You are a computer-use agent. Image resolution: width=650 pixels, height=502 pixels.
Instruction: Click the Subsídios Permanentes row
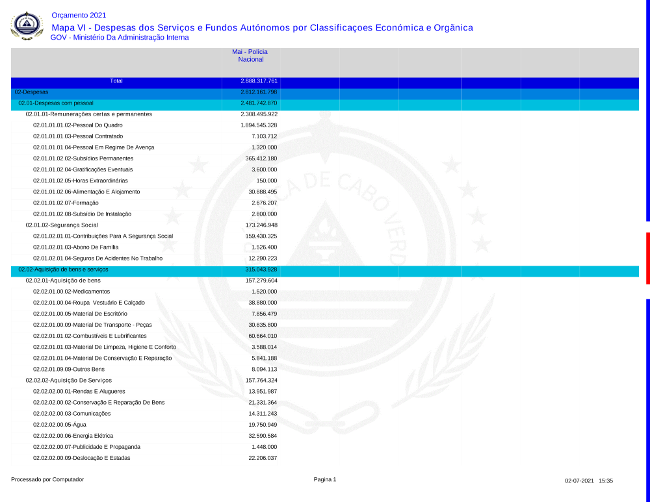83,158
